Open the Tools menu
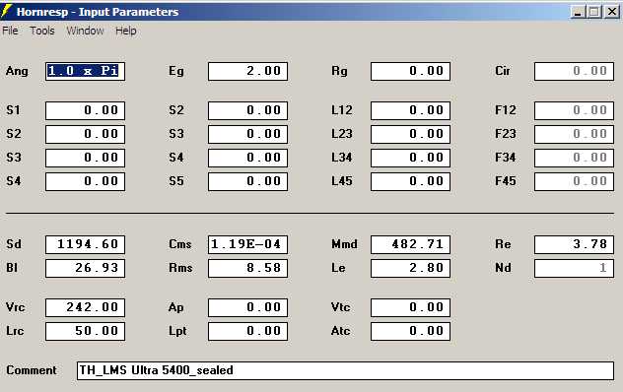This screenshot has width=623, height=392. point(42,31)
